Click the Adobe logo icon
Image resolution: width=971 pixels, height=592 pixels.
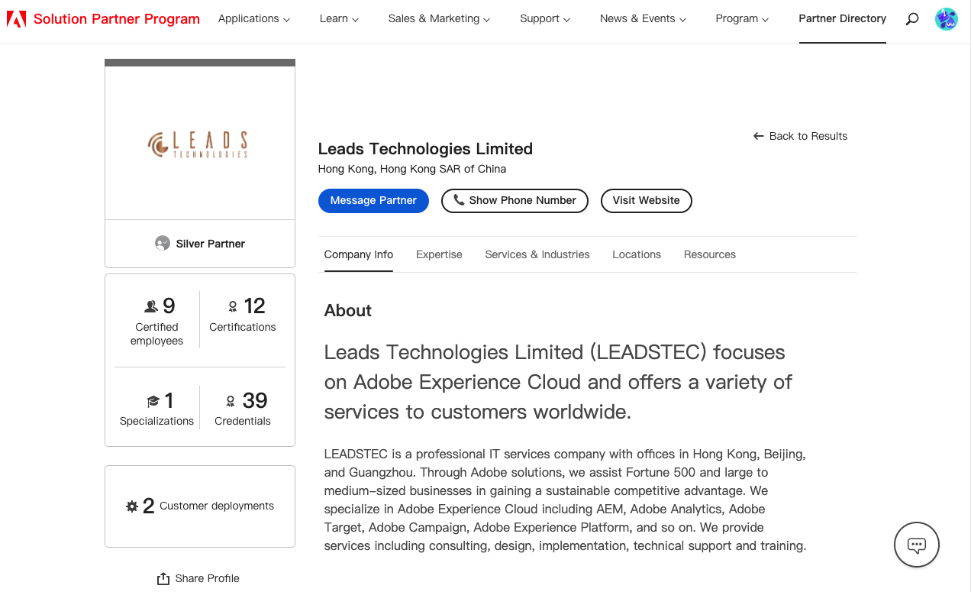[16, 19]
